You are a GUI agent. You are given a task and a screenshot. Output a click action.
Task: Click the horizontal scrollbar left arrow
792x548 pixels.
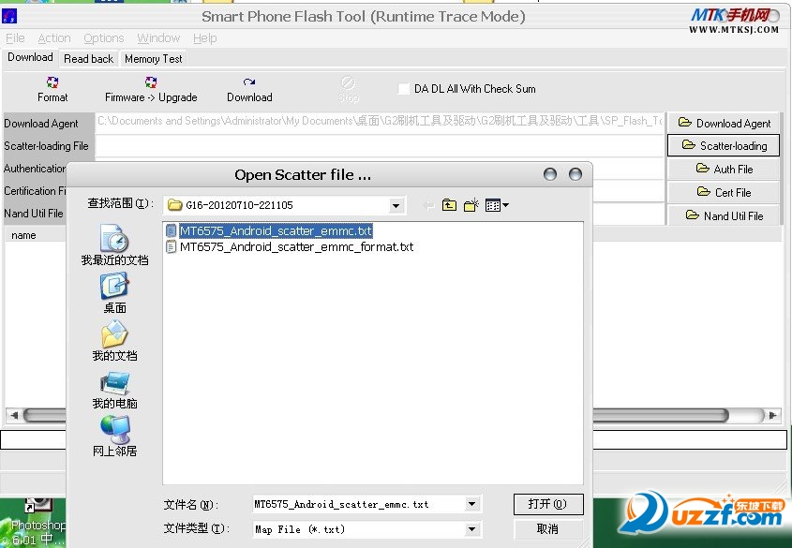(14, 415)
